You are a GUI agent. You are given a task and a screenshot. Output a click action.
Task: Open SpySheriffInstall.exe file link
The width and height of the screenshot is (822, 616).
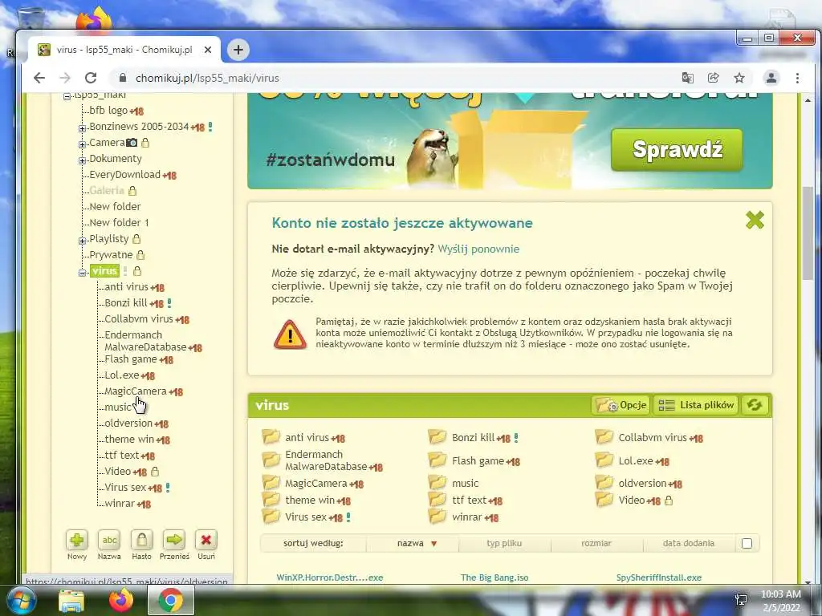click(659, 577)
